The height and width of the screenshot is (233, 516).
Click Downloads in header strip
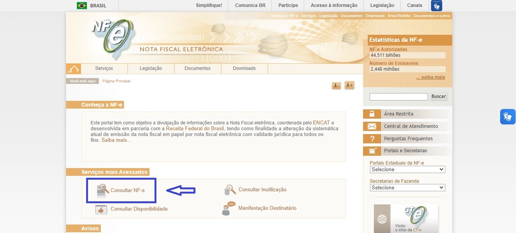point(375,16)
